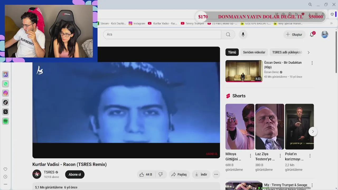The height and width of the screenshot is (190, 338).
Task: Open the Instagram bookmark in bookmarks bar
Action: pyautogui.click(x=137, y=23)
